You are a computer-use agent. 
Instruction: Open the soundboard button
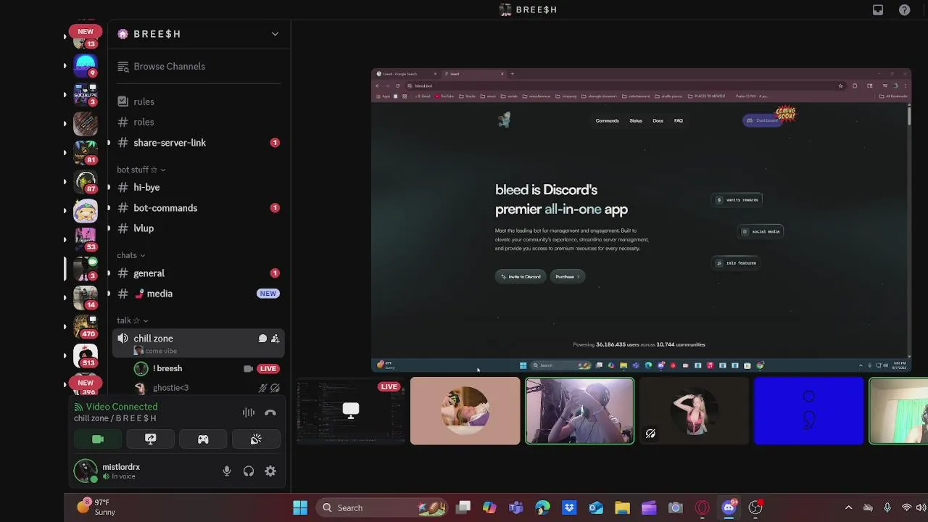(x=256, y=439)
